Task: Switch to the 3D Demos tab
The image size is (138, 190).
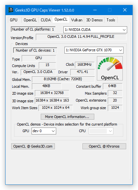Action: 94,20
